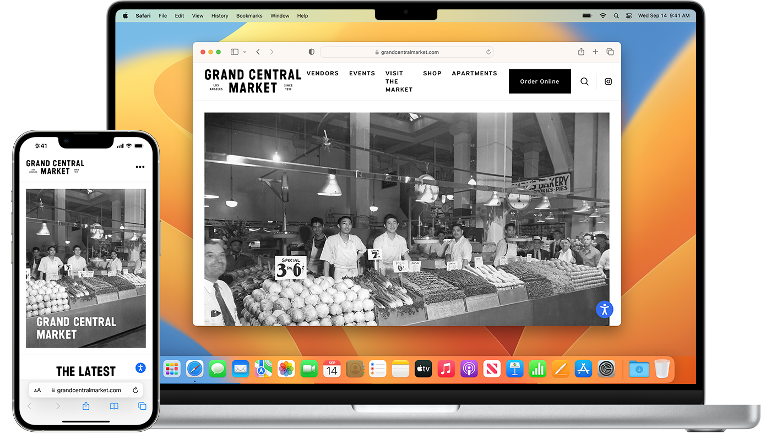Click the Safari share icon in the Mac toolbar
Viewport: 771px width, 440px height.
click(x=581, y=52)
